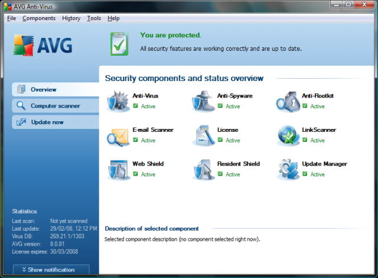Minimize the AVG Anti-Virus window

click(337, 5)
